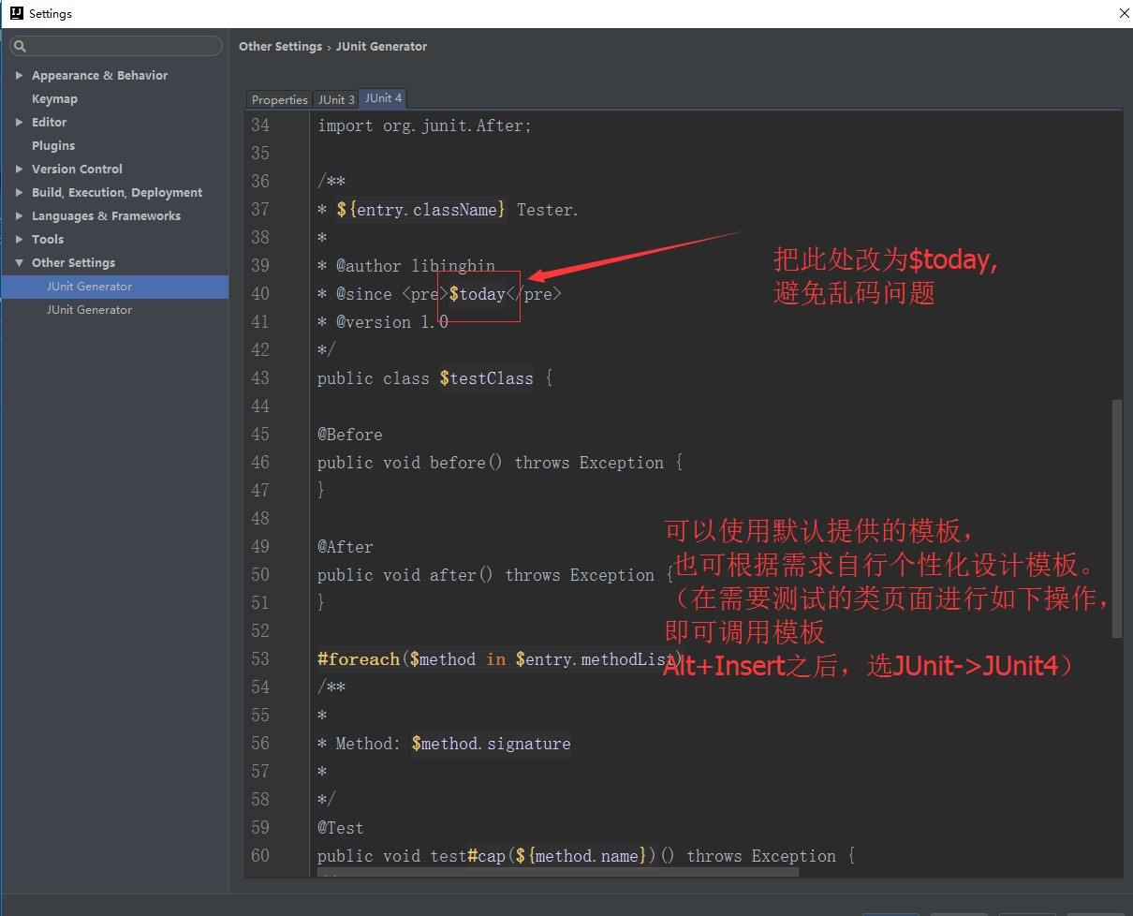The height and width of the screenshot is (916, 1133).
Task: Click the @Test annotation
Action: (341, 828)
